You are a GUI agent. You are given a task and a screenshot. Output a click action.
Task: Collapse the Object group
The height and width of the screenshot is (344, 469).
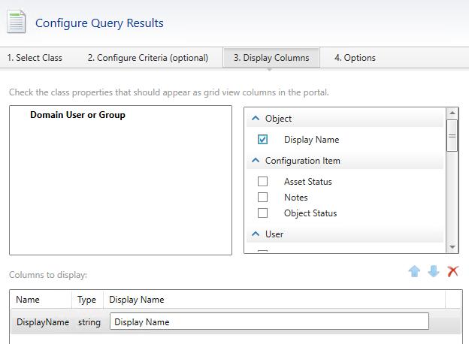pos(256,119)
